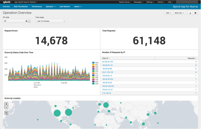Open the Messages dropdown

(139, 2)
